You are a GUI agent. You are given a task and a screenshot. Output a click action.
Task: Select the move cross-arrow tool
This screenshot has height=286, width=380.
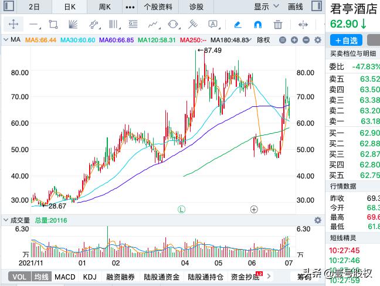coord(13,24)
